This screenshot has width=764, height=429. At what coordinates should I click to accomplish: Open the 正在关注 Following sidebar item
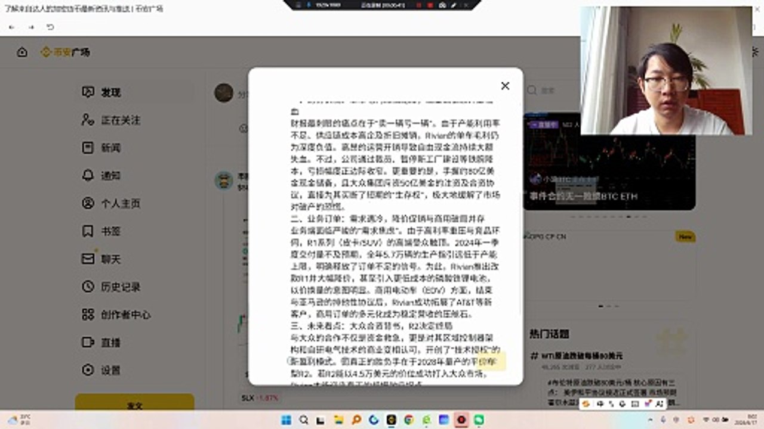click(x=135, y=120)
